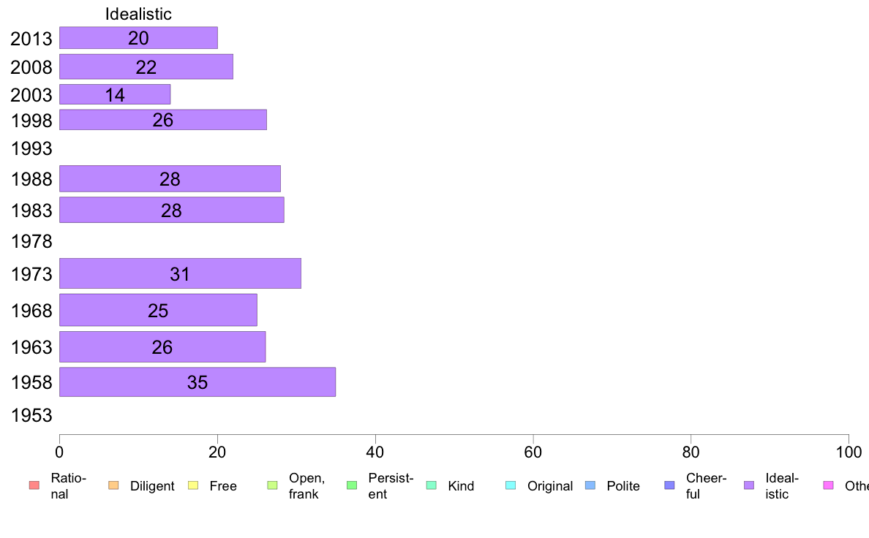Click the Kind legend swatch
The image size is (869, 538).
click(431, 485)
